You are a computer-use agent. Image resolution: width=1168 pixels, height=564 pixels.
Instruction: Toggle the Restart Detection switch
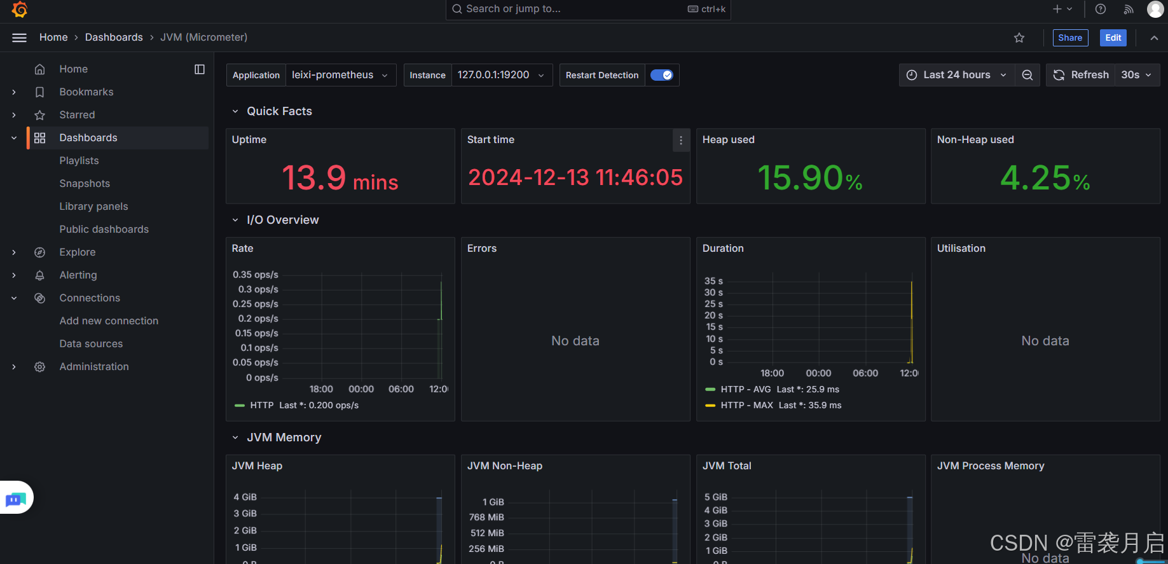pyautogui.click(x=662, y=75)
